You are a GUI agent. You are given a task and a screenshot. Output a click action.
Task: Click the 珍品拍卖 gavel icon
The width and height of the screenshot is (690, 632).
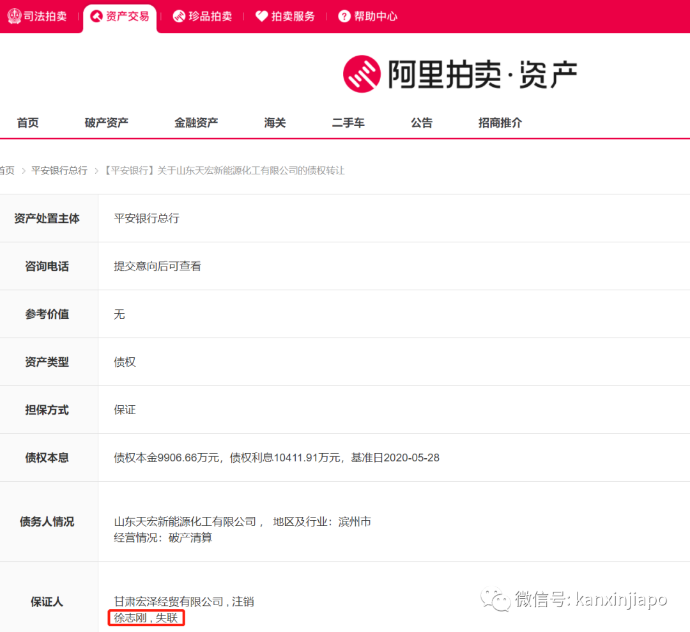coord(179,16)
